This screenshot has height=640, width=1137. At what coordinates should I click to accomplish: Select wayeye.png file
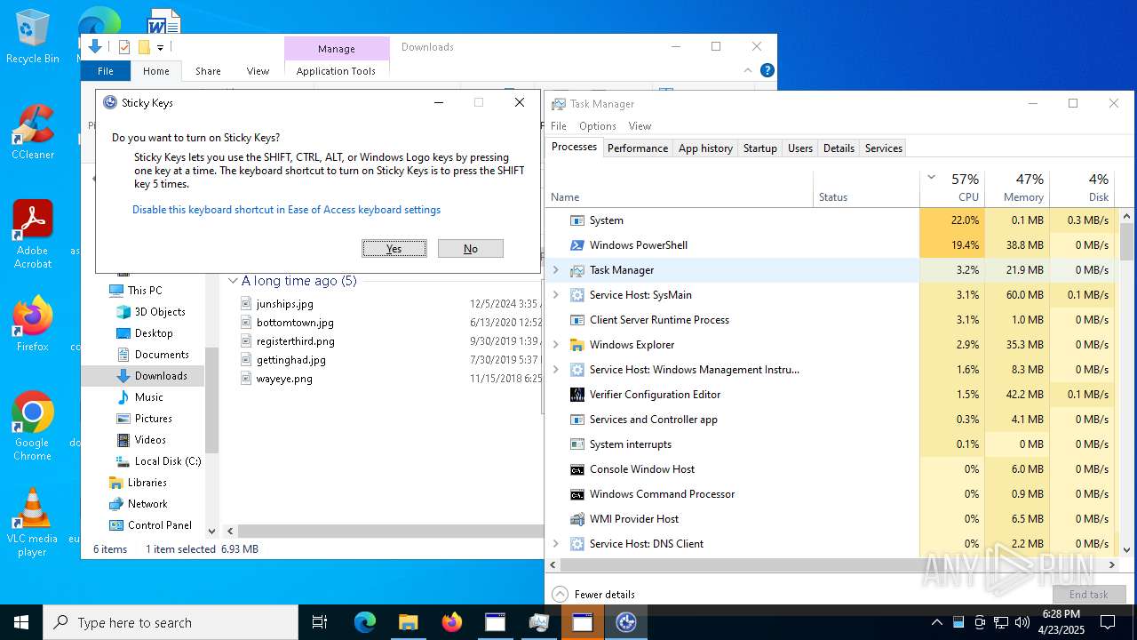284,379
